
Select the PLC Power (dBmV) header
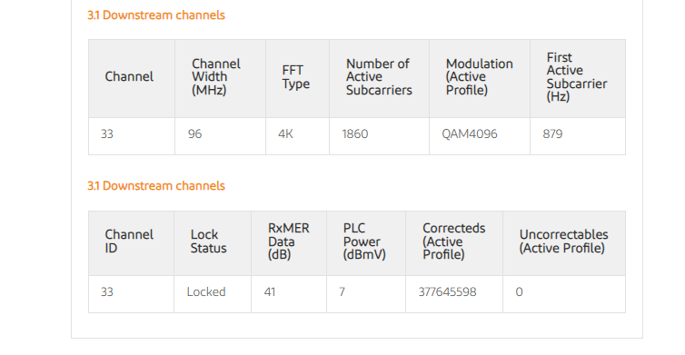point(364,242)
